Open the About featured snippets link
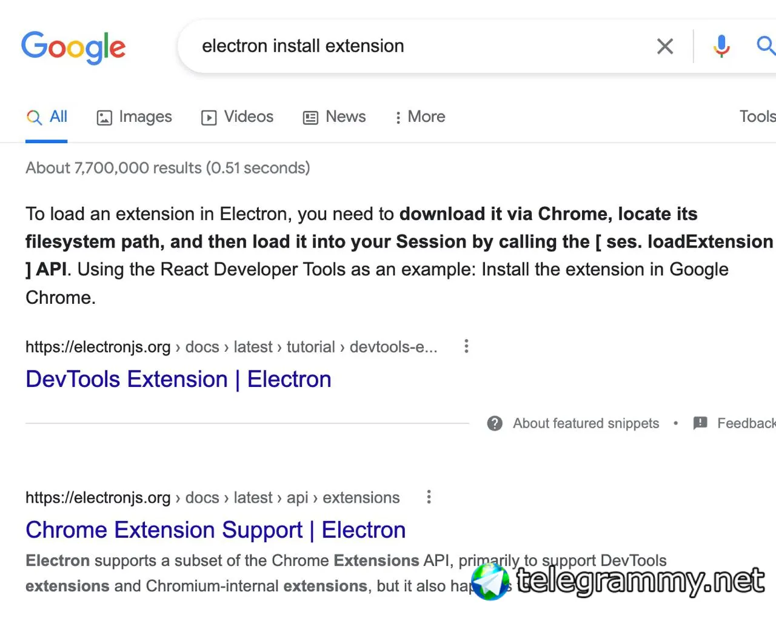This screenshot has width=776, height=618. (586, 423)
